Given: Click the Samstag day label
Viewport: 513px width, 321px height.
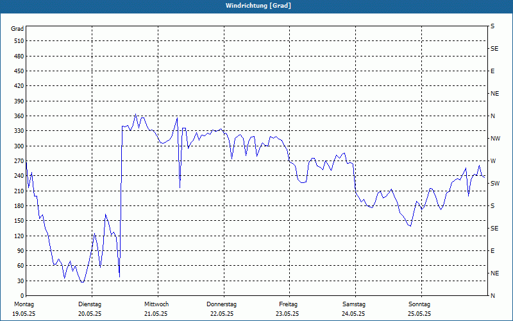Looking at the screenshot, I should point(354,304).
